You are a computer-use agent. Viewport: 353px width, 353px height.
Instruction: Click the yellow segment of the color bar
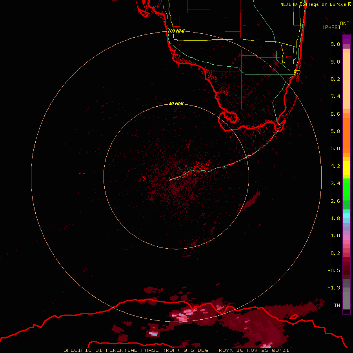coord(346,168)
